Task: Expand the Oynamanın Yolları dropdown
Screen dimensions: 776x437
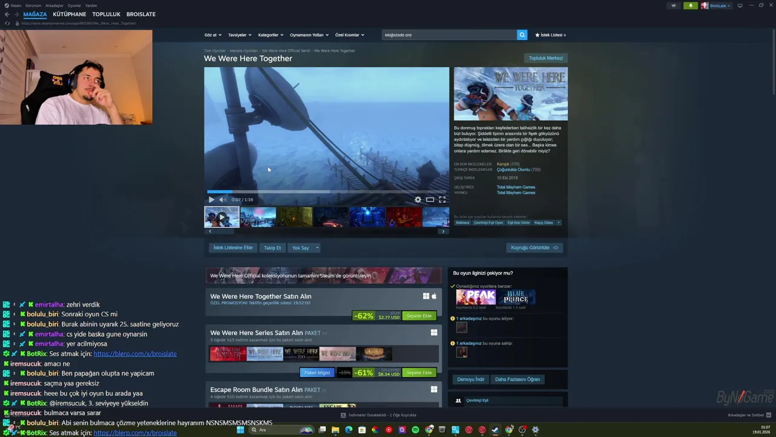Action: point(309,35)
